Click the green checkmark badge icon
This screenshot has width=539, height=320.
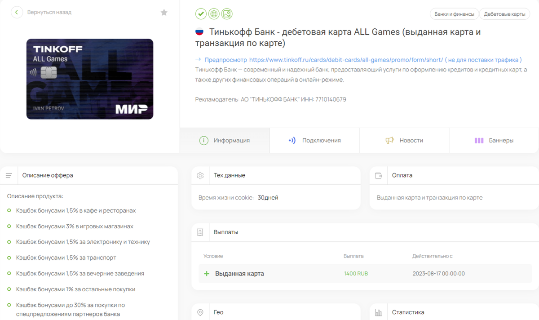coord(201,14)
